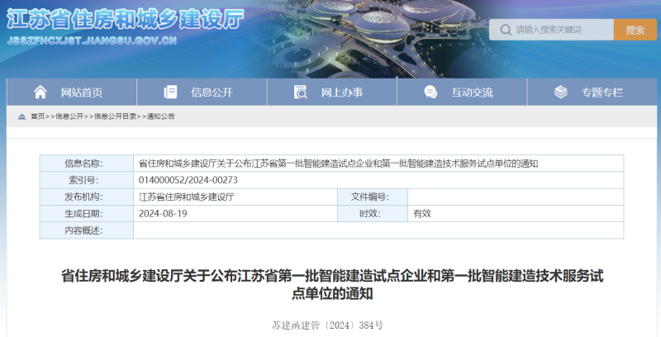Go to the 互动交流 navigation tab
Viewport: 661px width, 337px height.
click(472, 92)
